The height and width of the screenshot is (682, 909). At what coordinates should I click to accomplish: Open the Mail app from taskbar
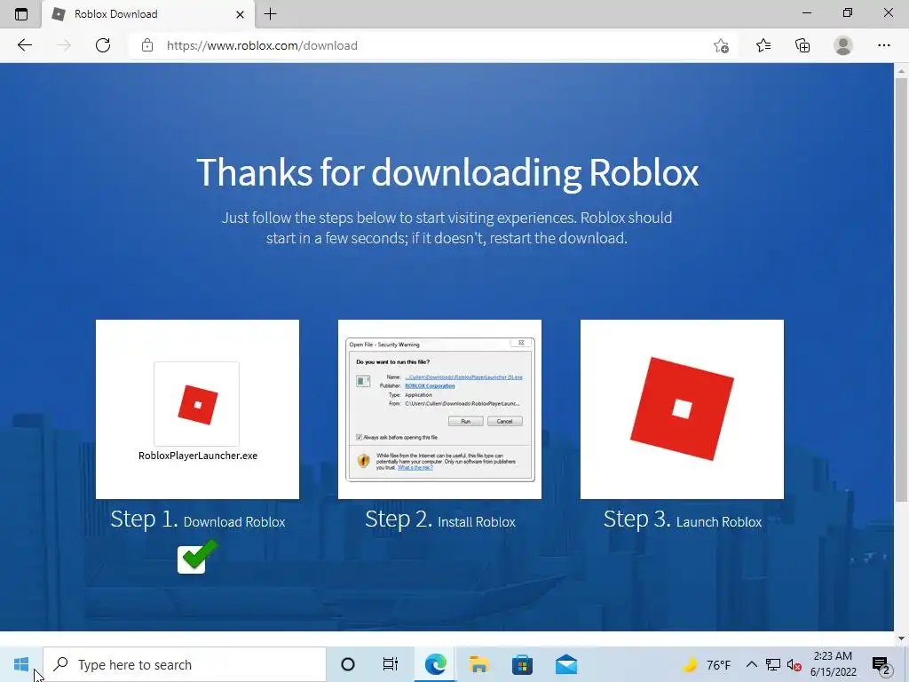pyautogui.click(x=565, y=664)
